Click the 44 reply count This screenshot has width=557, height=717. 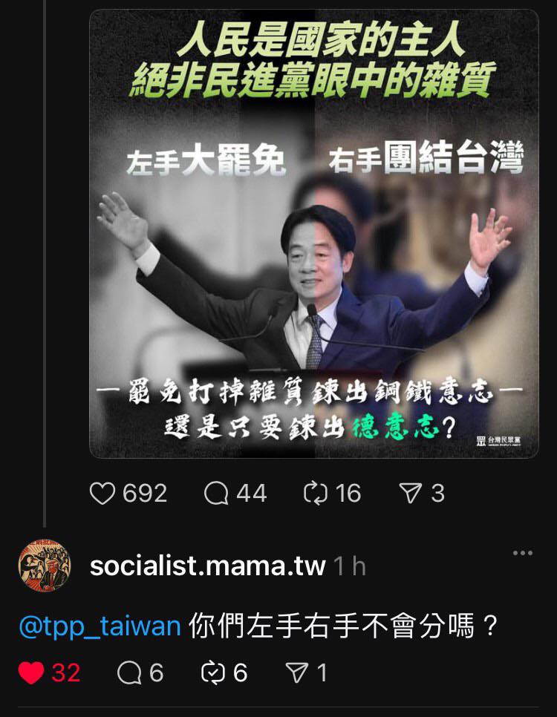[x=252, y=494]
